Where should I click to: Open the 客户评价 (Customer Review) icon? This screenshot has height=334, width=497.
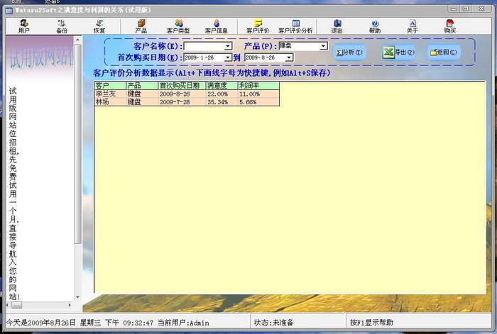pyautogui.click(x=258, y=26)
